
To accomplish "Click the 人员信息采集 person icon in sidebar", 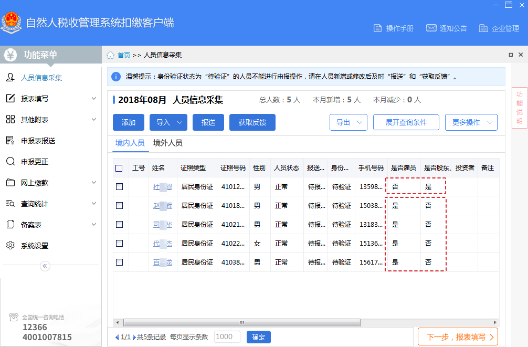I will click(10, 78).
